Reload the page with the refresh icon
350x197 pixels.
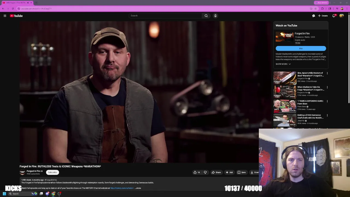13,8
